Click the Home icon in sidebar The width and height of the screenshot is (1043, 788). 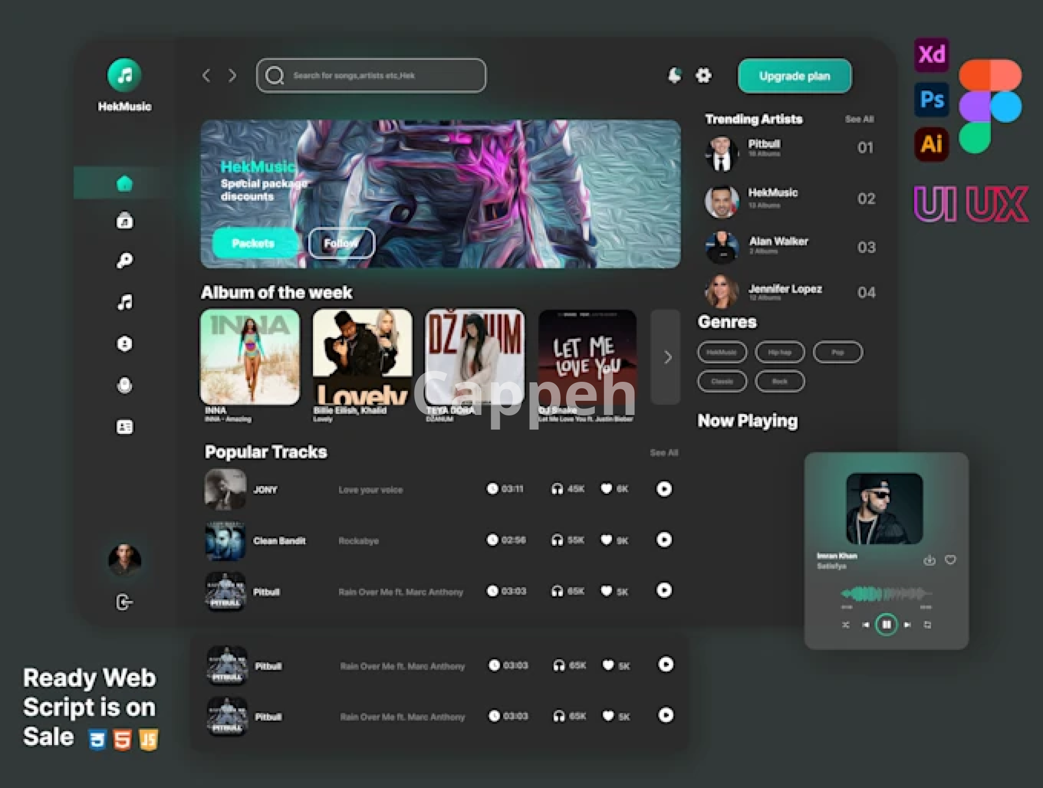pos(124,184)
